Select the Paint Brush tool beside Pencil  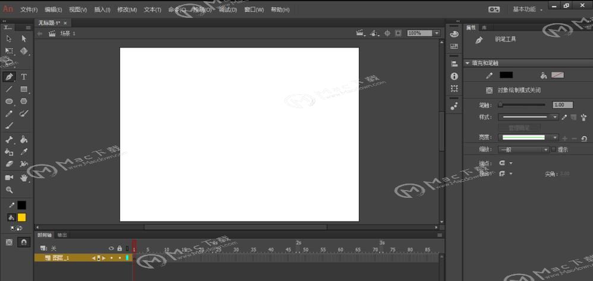point(24,113)
